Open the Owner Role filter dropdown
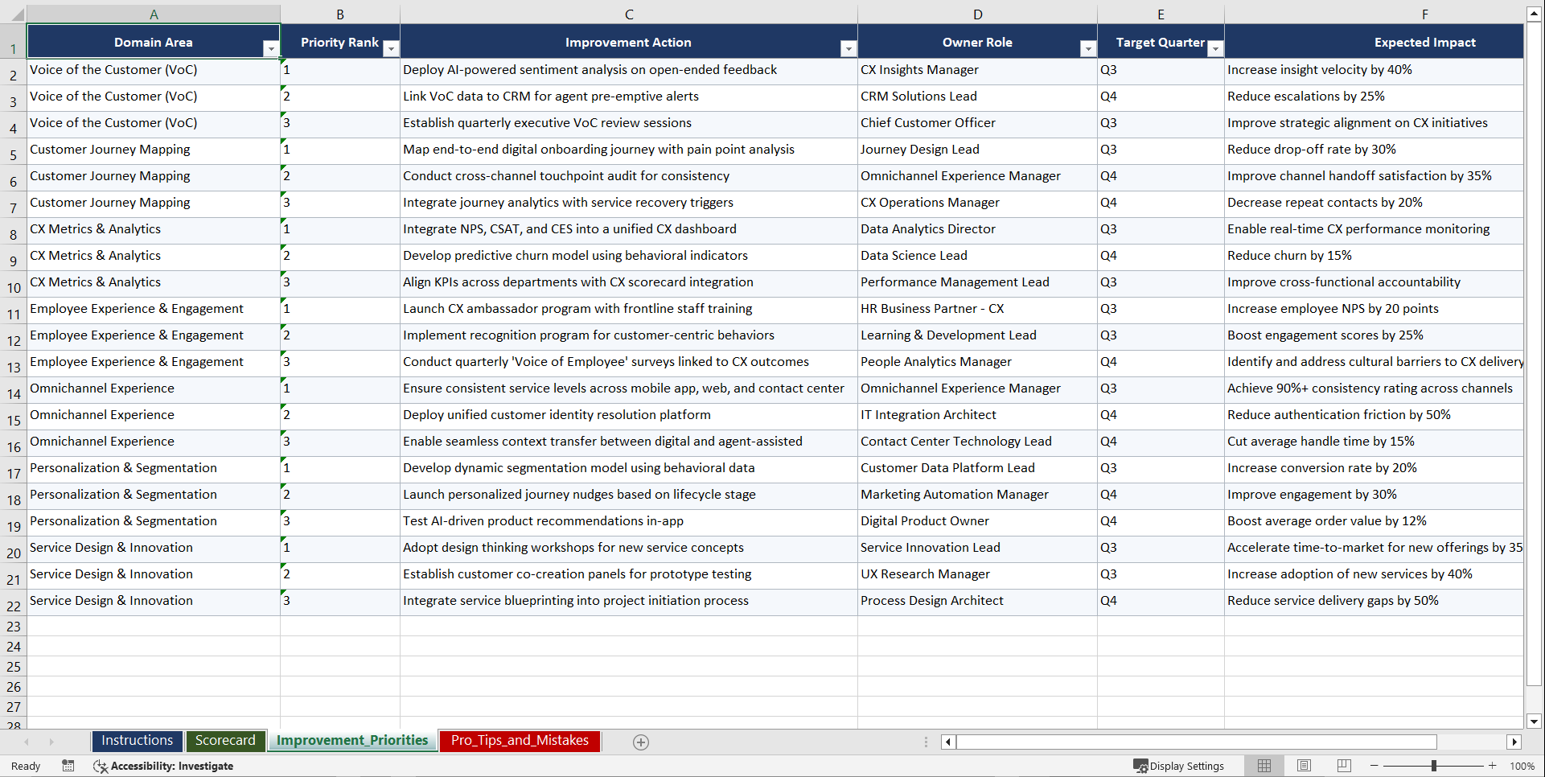The width and height of the screenshot is (1545, 777). [1088, 48]
